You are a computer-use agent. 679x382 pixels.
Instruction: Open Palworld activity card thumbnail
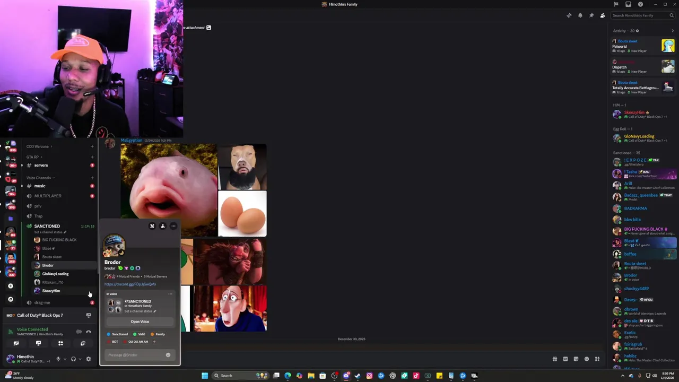point(668,46)
